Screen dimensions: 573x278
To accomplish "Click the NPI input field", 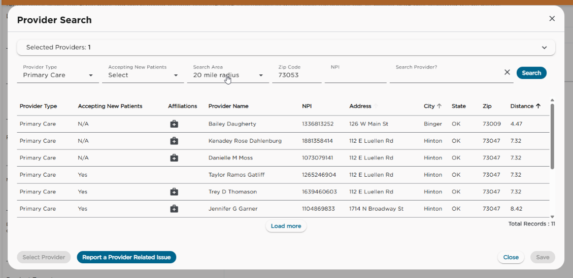I will point(356,75).
